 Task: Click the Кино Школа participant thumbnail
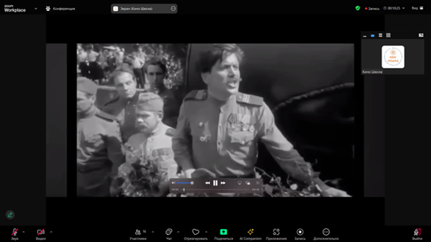[393, 57]
